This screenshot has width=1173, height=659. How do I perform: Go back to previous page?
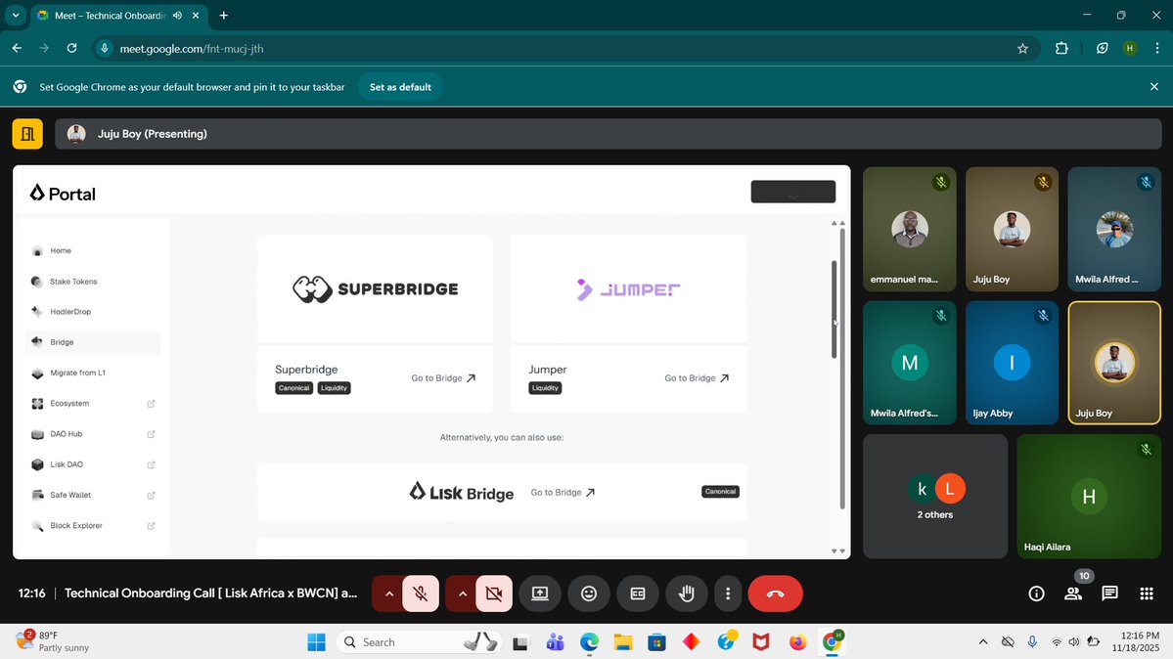[x=18, y=49]
